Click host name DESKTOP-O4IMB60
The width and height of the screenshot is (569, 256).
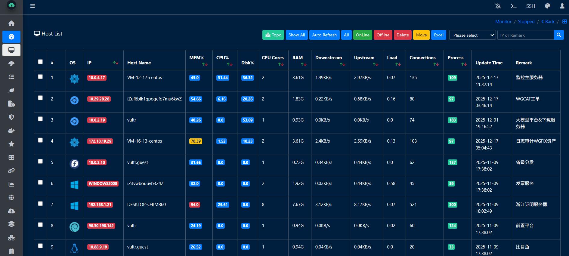147,205
